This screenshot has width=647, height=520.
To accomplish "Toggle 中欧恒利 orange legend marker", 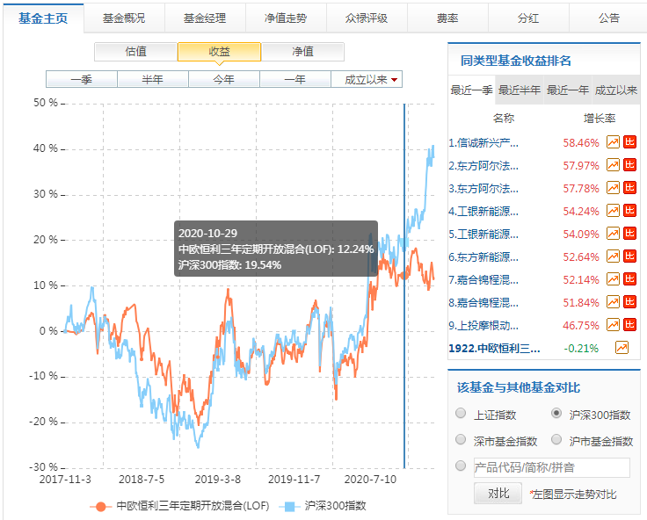I will point(101,506).
